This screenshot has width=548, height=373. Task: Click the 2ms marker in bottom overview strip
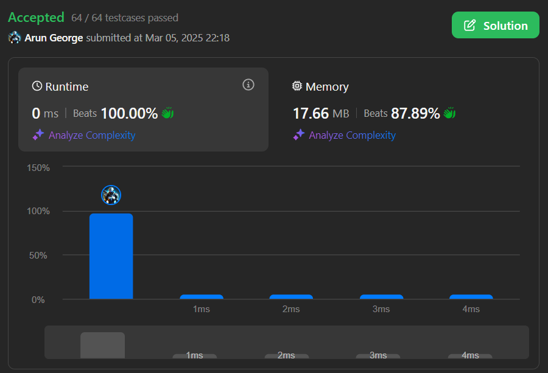(286, 355)
